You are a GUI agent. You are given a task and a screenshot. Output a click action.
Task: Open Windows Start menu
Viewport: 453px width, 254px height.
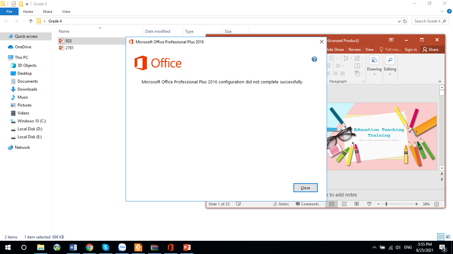[x=8, y=247]
